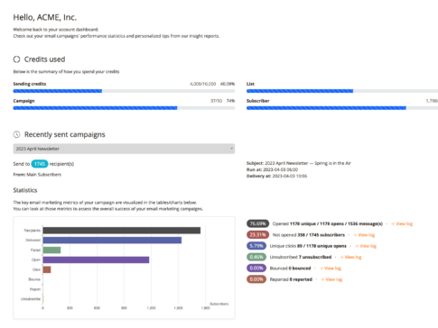This screenshot has height=328, width=438.
Task: Click the clock icon beside Recently sent campaigns
Action: [16, 134]
